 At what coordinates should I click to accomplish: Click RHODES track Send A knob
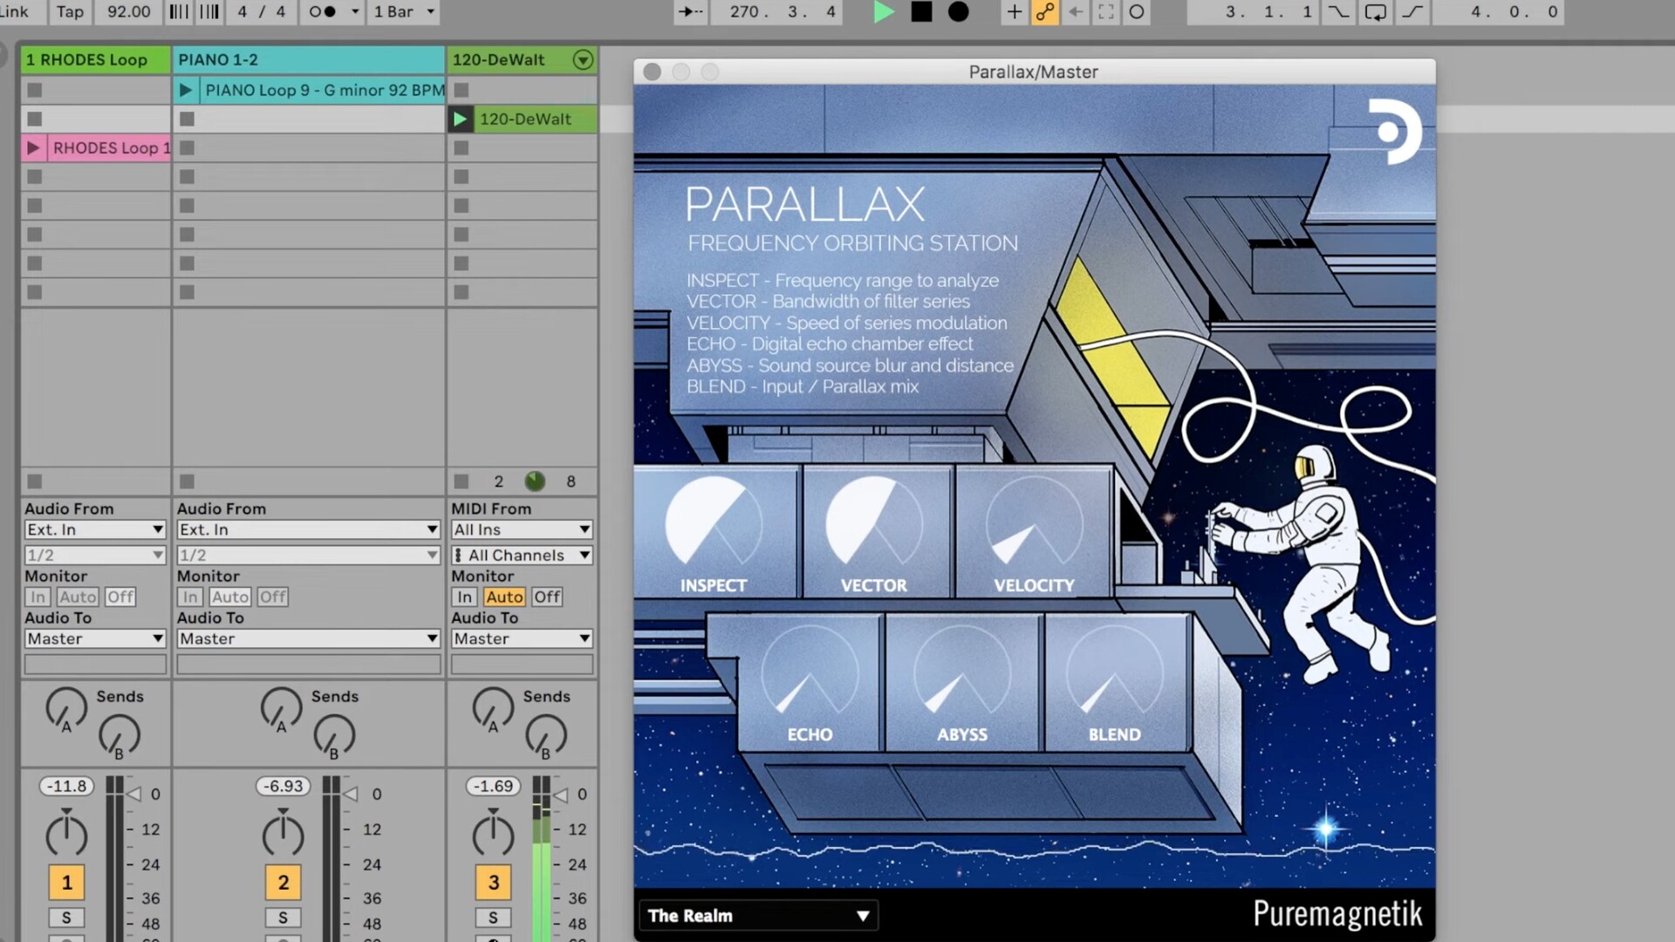(66, 708)
